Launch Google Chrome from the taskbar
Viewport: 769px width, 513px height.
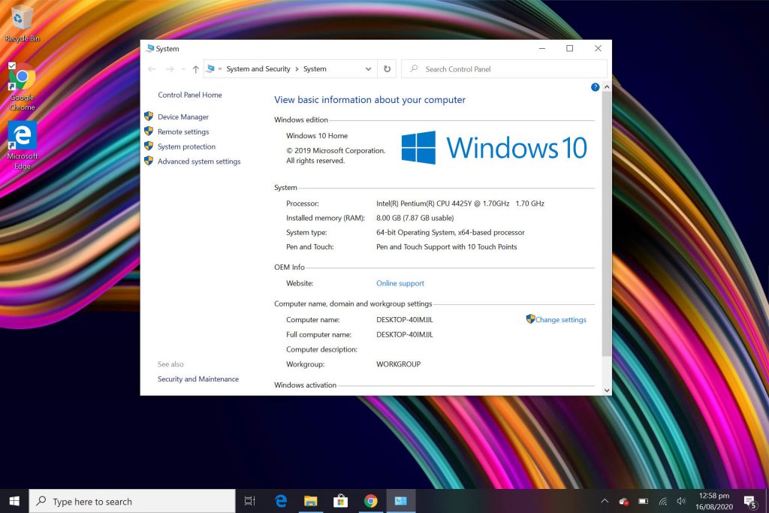(x=371, y=501)
